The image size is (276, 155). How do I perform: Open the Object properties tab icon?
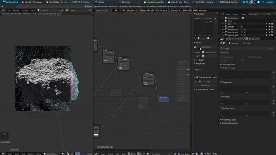pos(238,39)
